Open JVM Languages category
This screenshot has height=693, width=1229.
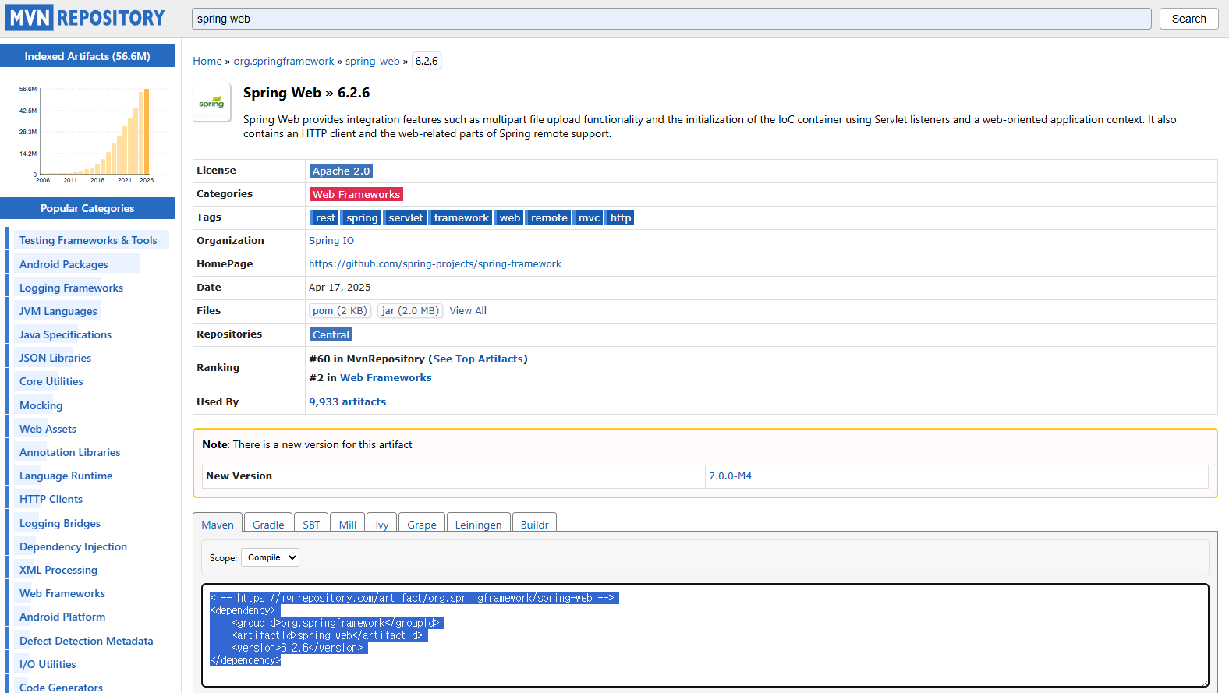pyautogui.click(x=58, y=311)
